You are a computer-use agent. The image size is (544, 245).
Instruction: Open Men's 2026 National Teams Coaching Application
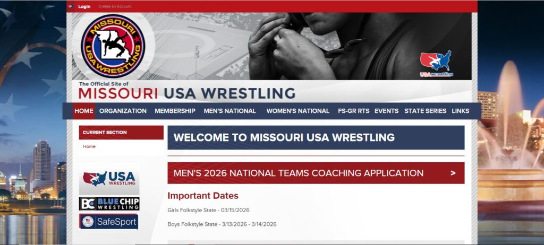(299, 173)
